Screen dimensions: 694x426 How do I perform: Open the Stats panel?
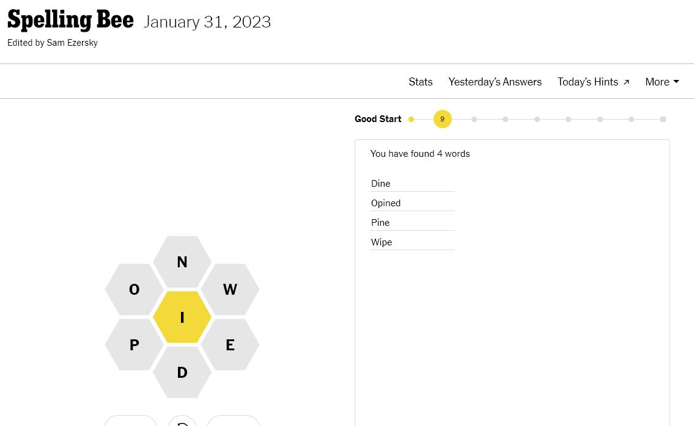[420, 81]
